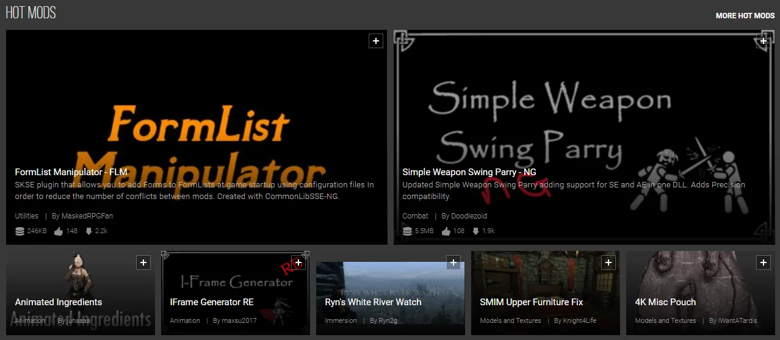780x340 pixels.
Task: Click the 1.9k downloads count
Action: 488,231
